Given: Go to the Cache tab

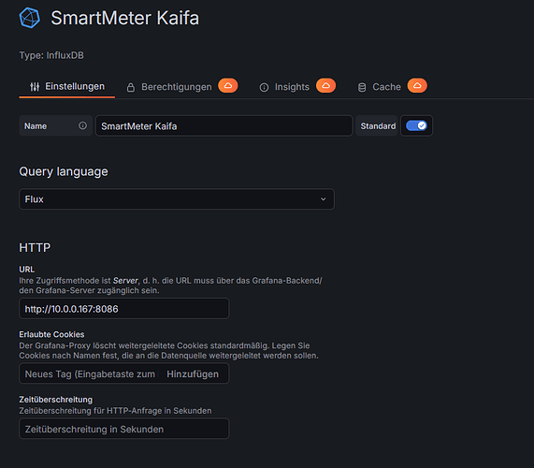Looking at the screenshot, I should [x=386, y=87].
